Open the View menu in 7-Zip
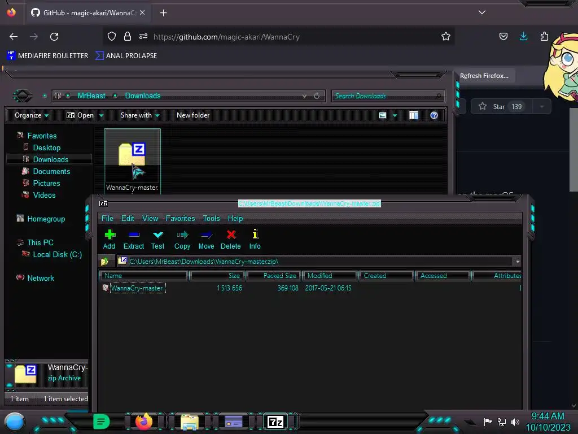Image resolution: width=578 pixels, height=434 pixels. tap(150, 219)
